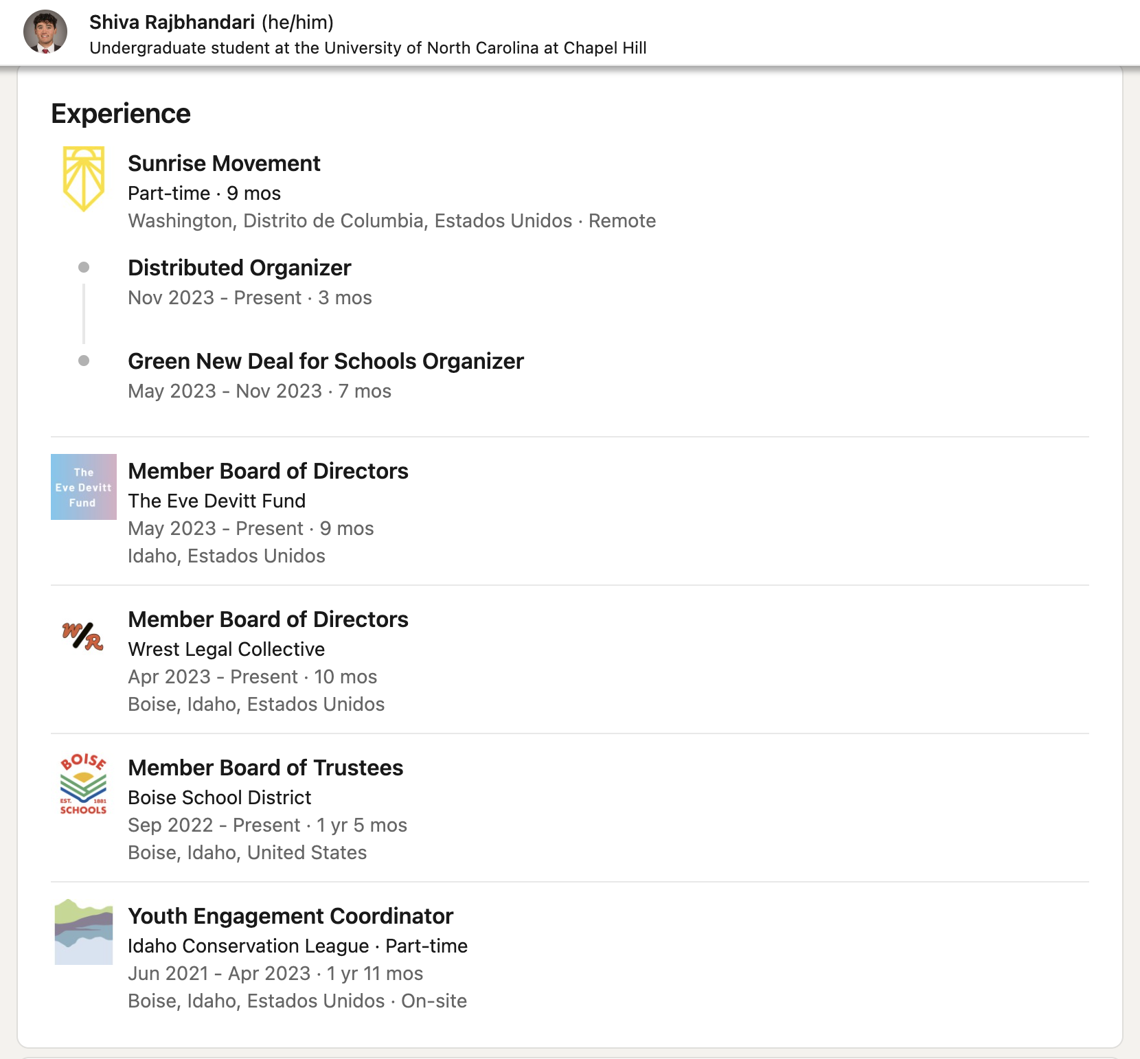1140x1059 pixels.
Task: Open the Sunrise Movement logo icon
Action: pyautogui.click(x=84, y=179)
